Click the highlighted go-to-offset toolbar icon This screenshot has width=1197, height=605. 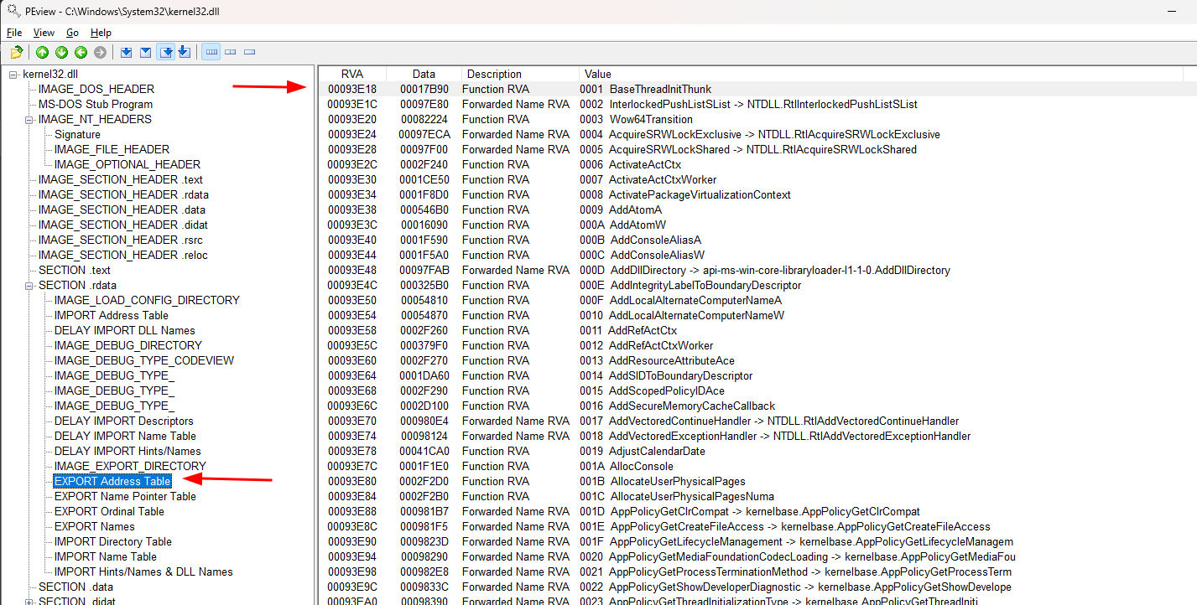click(164, 51)
